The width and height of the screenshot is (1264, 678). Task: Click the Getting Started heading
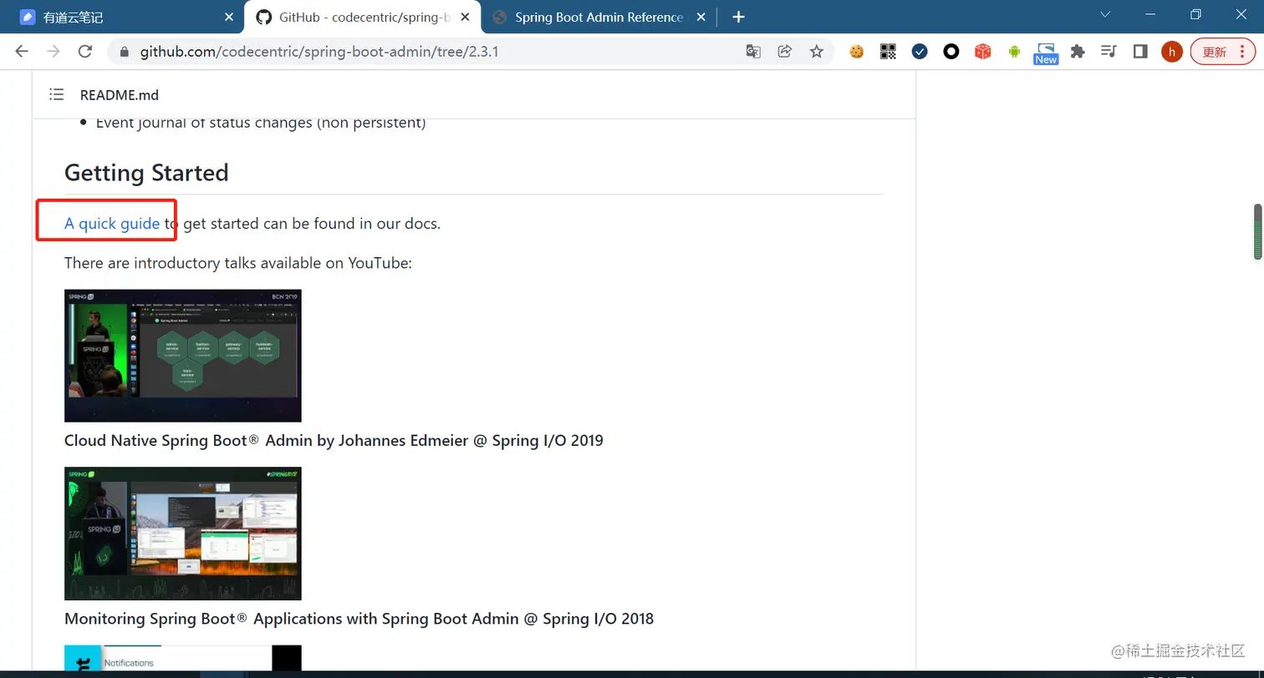click(146, 173)
